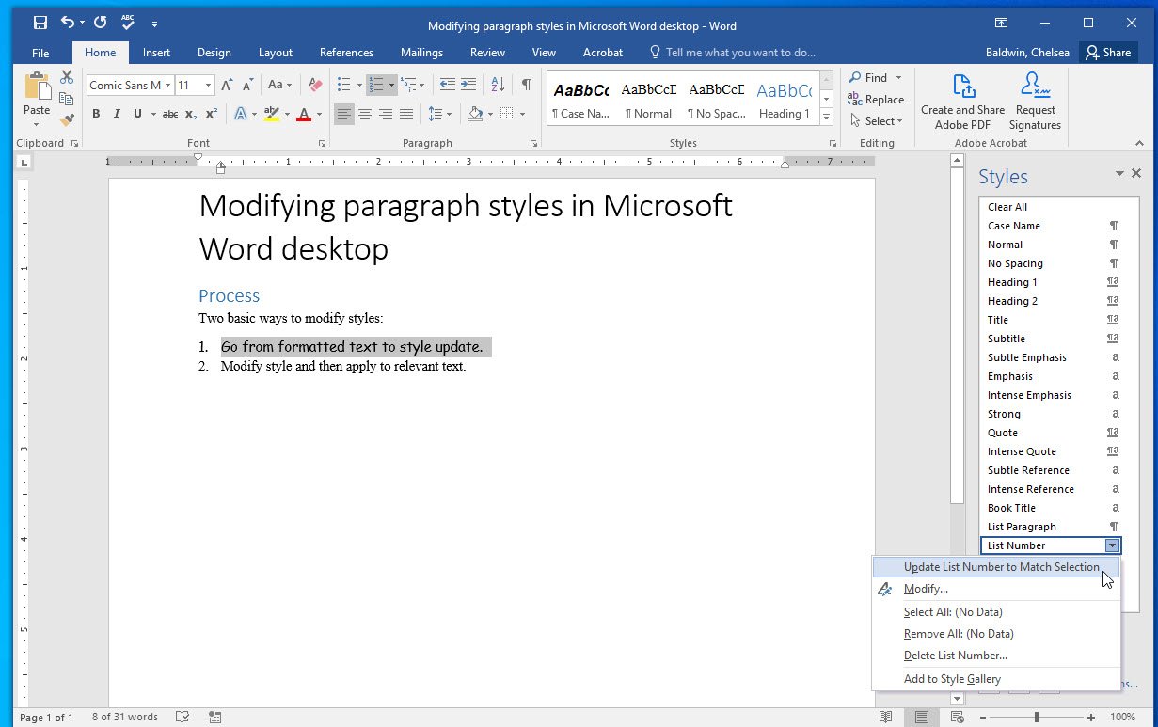The image size is (1158, 727).
Task: Click the zoom slider handle
Action: pyautogui.click(x=1036, y=717)
